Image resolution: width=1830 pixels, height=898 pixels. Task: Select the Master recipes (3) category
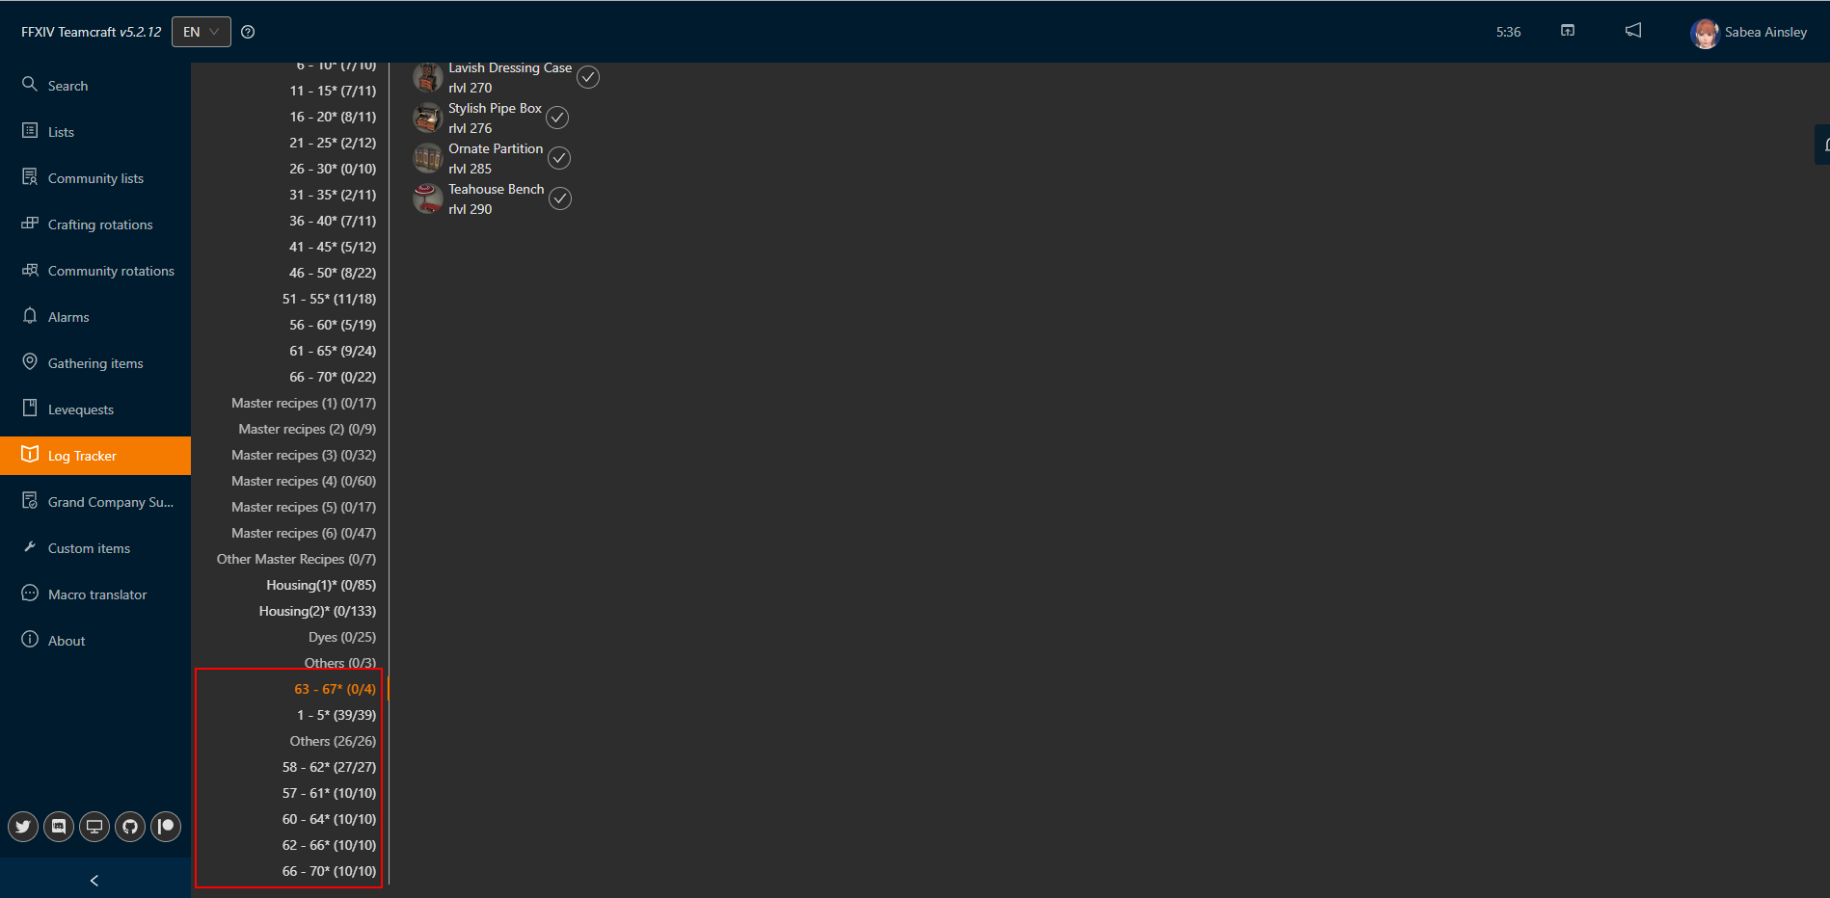point(303,454)
